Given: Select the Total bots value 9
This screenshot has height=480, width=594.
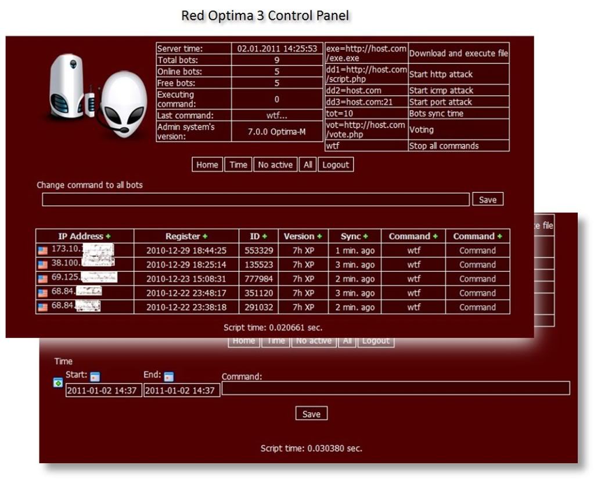Looking at the screenshot, I should 277,60.
